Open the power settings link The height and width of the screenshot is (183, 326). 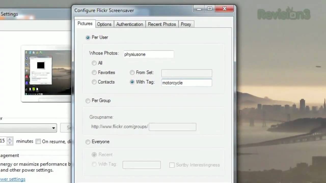(x=12, y=179)
